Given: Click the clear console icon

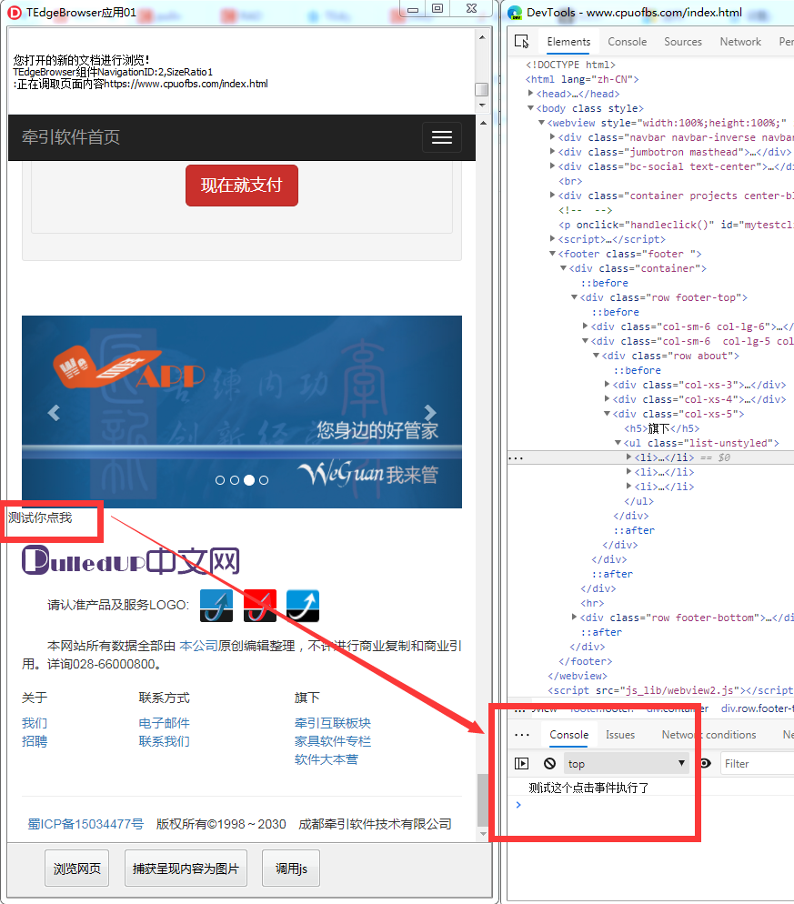Looking at the screenshot, I should pyautogui.click(x=549, y=763).
